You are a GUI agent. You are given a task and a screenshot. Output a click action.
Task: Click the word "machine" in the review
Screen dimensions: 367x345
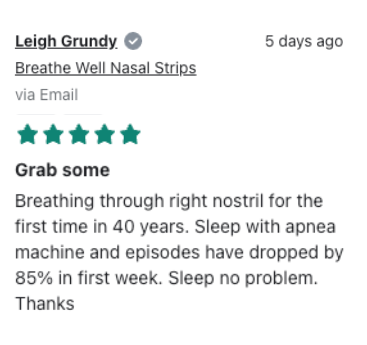49,252
